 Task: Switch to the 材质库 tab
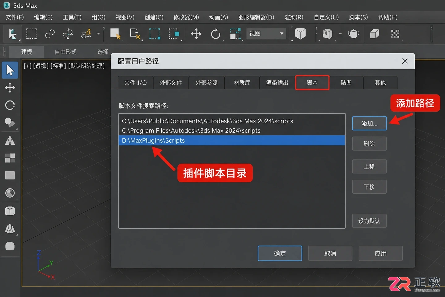coord(242,83)
